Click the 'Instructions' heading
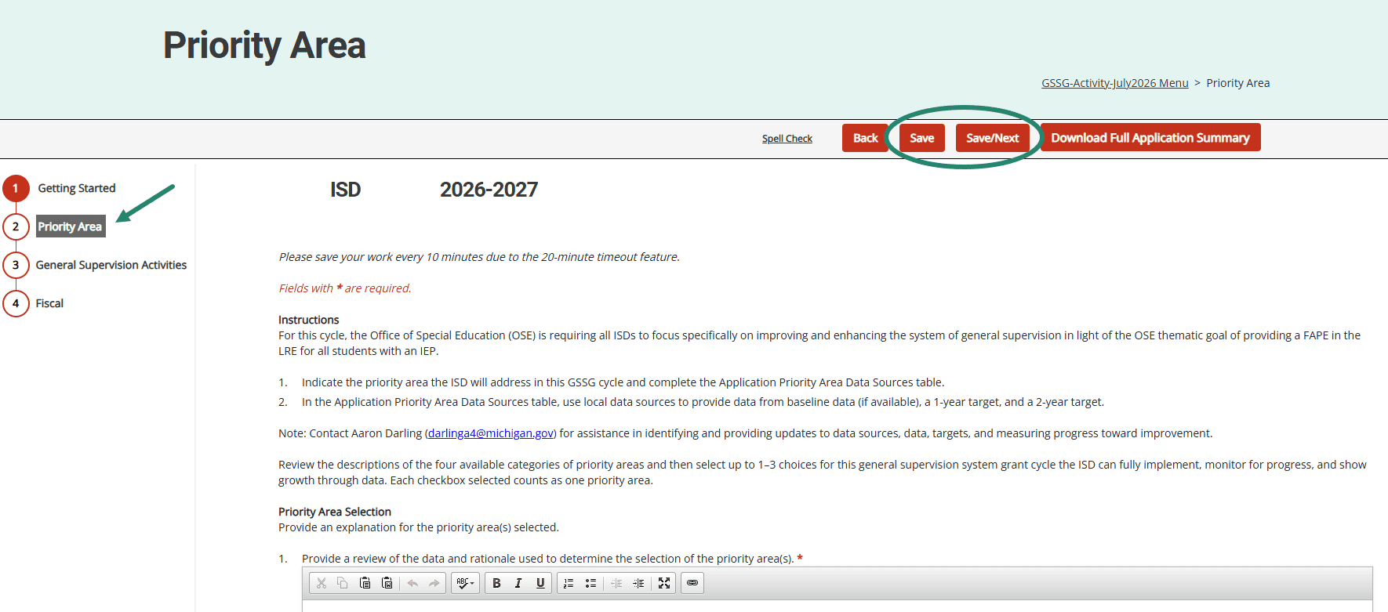 coord(309,320)
